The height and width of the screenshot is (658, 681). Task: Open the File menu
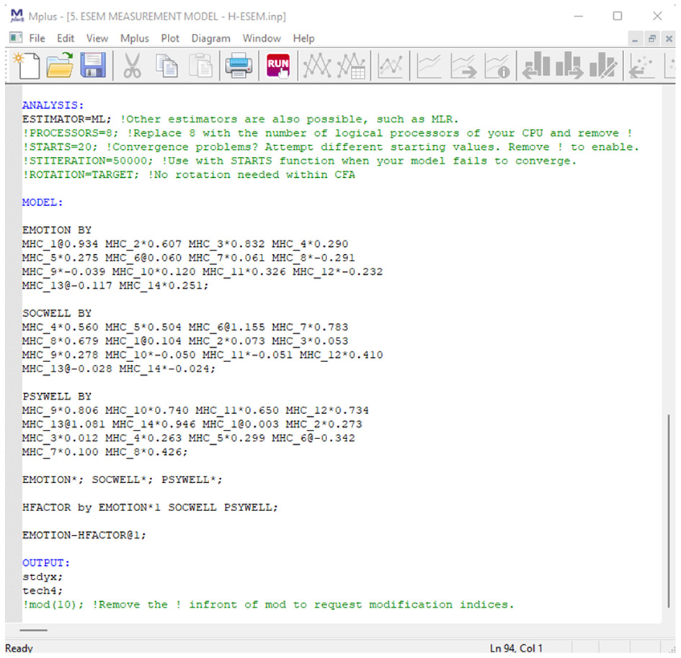coord(37,38)
